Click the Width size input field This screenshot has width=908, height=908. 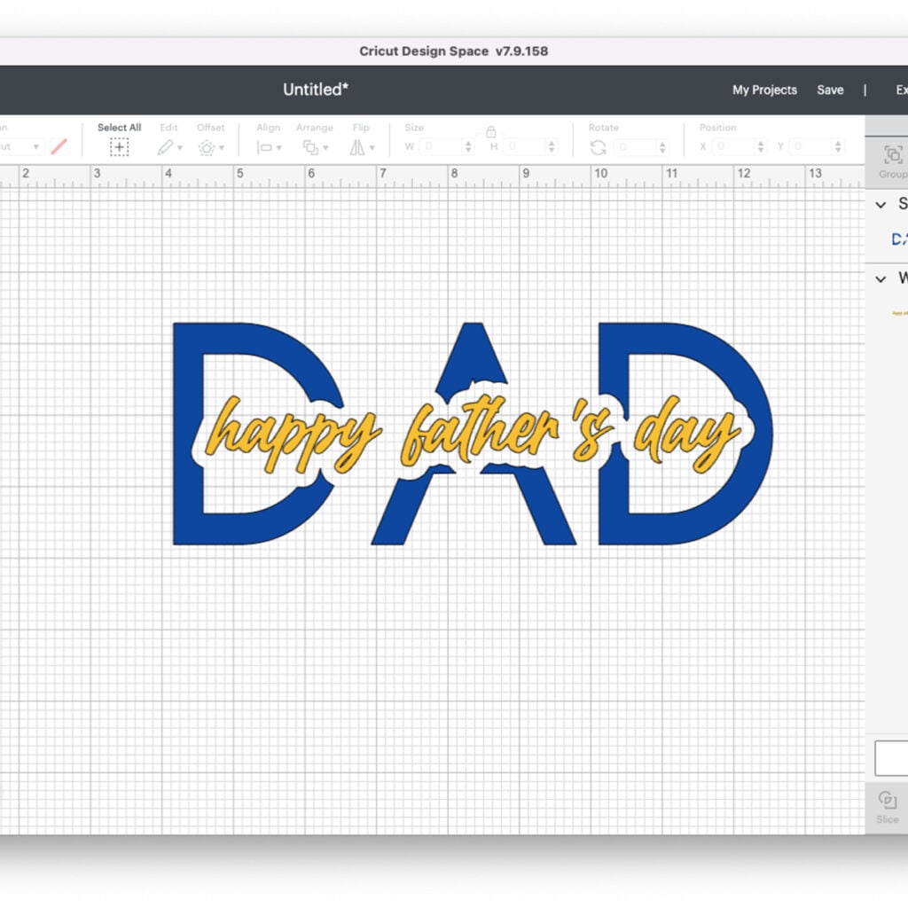click(443, 146)
